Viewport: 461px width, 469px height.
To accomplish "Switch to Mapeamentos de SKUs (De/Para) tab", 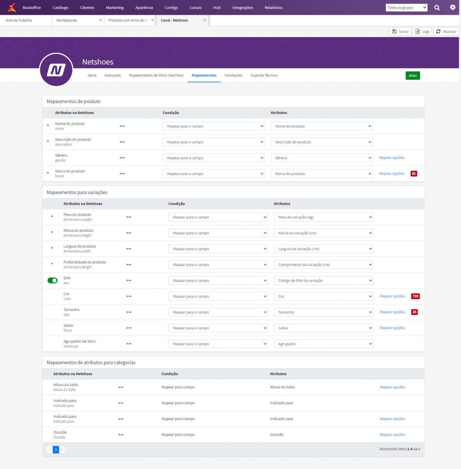I will (x=156, y=76).
